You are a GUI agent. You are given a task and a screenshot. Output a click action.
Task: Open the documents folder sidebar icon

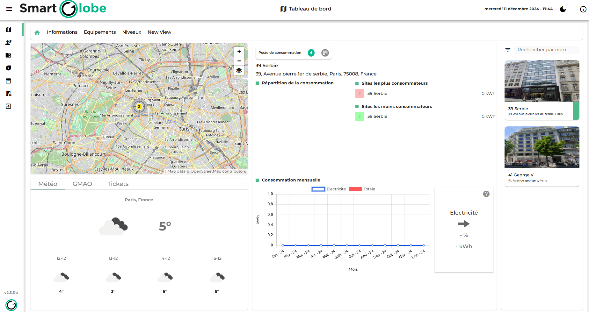[9, 55]
